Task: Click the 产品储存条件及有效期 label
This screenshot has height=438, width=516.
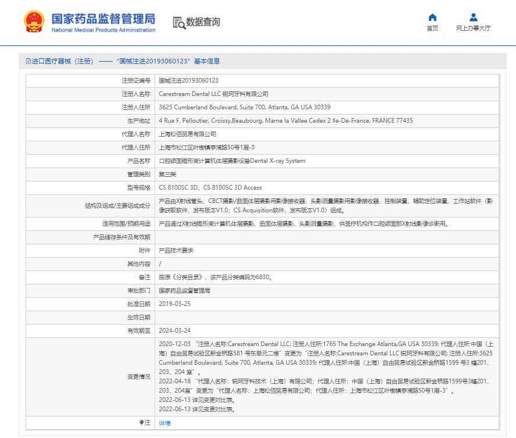Action: coord(122,237)
